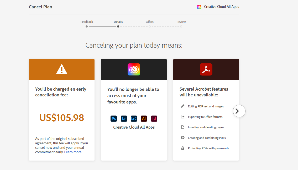This screenshot has height=170, width=298.
Task: Select the InDesign Id icon
Action: pos(154,119)
